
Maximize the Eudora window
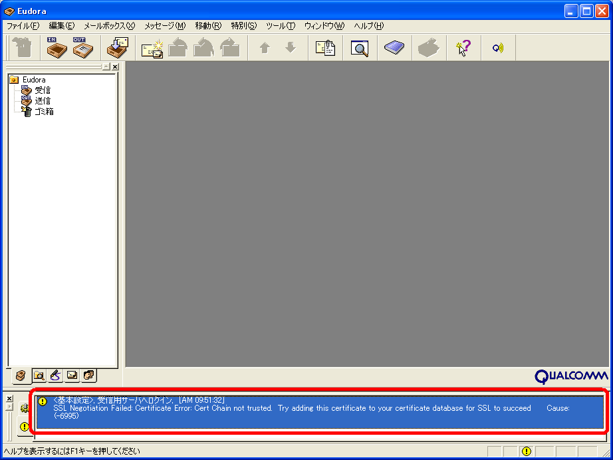586,11
